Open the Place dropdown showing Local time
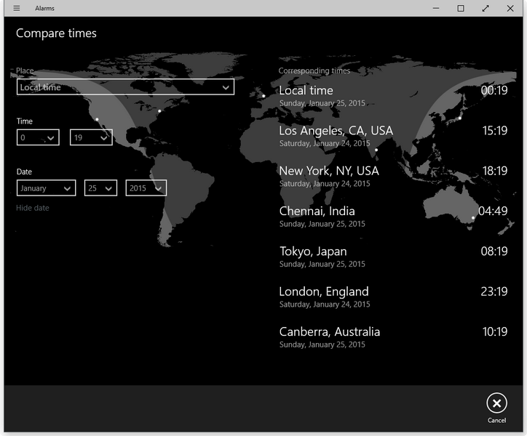527x436 pixels. [x=125, y=87]
